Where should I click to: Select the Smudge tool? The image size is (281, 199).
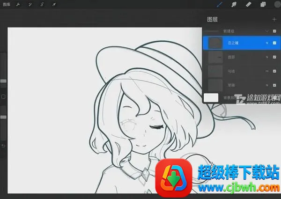point(234,5)
